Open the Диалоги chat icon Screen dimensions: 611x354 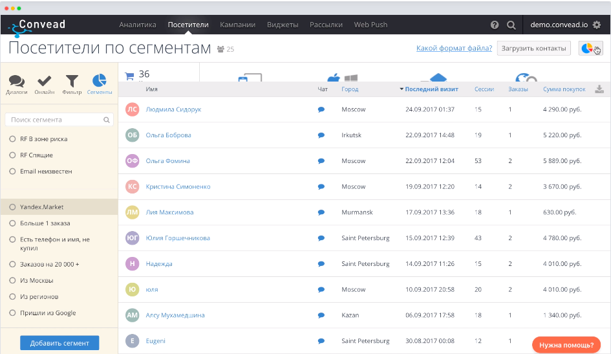point(17,84)
